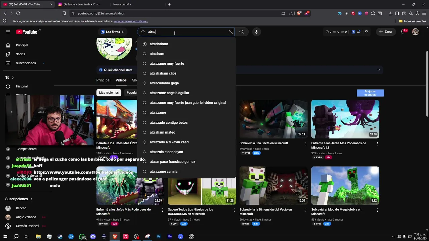Open options for Sobreviví a una Secta video
Viewport: 429px width, 241px height.
306,144
